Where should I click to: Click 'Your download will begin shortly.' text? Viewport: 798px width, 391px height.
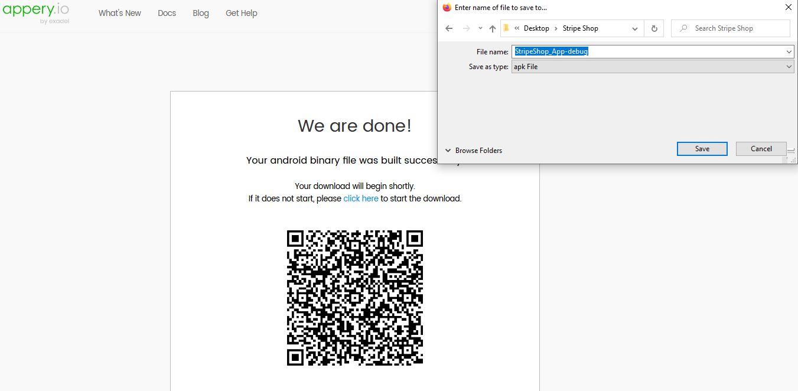[355, 186]
